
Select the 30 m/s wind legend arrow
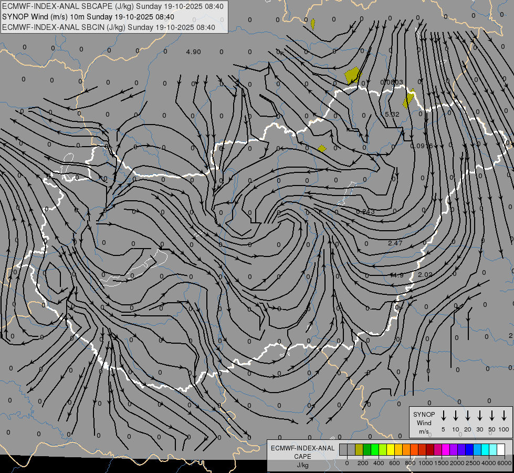(480, 416)
